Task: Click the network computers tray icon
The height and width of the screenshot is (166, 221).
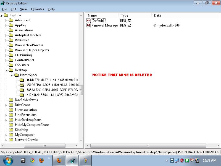Action: coord(177,160)
